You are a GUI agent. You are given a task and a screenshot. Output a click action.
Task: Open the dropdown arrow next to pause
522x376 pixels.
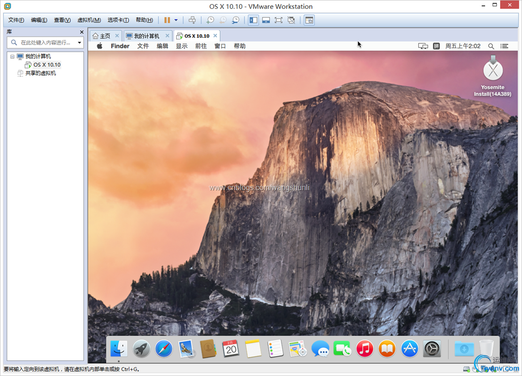tap(176, 20)
